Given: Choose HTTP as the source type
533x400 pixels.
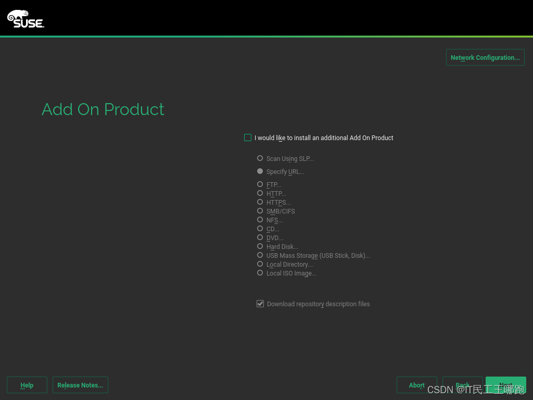Looking at the screenshot, I should click(260, 193).
